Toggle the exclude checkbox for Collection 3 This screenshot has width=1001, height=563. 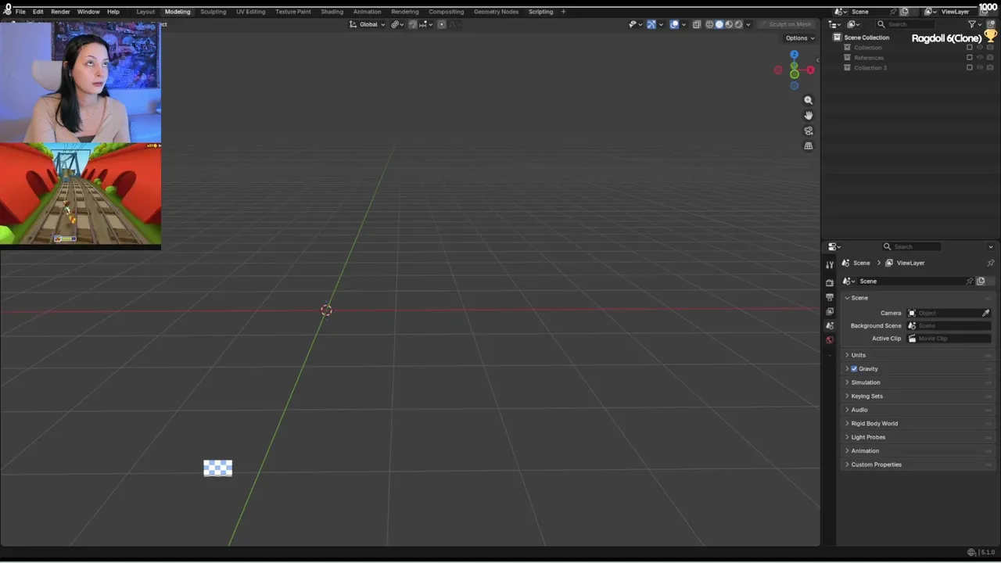click(x=970, y=68)
